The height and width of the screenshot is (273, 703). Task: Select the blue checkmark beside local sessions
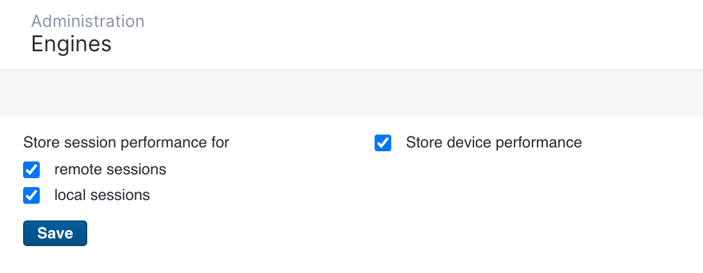[31, 195]
